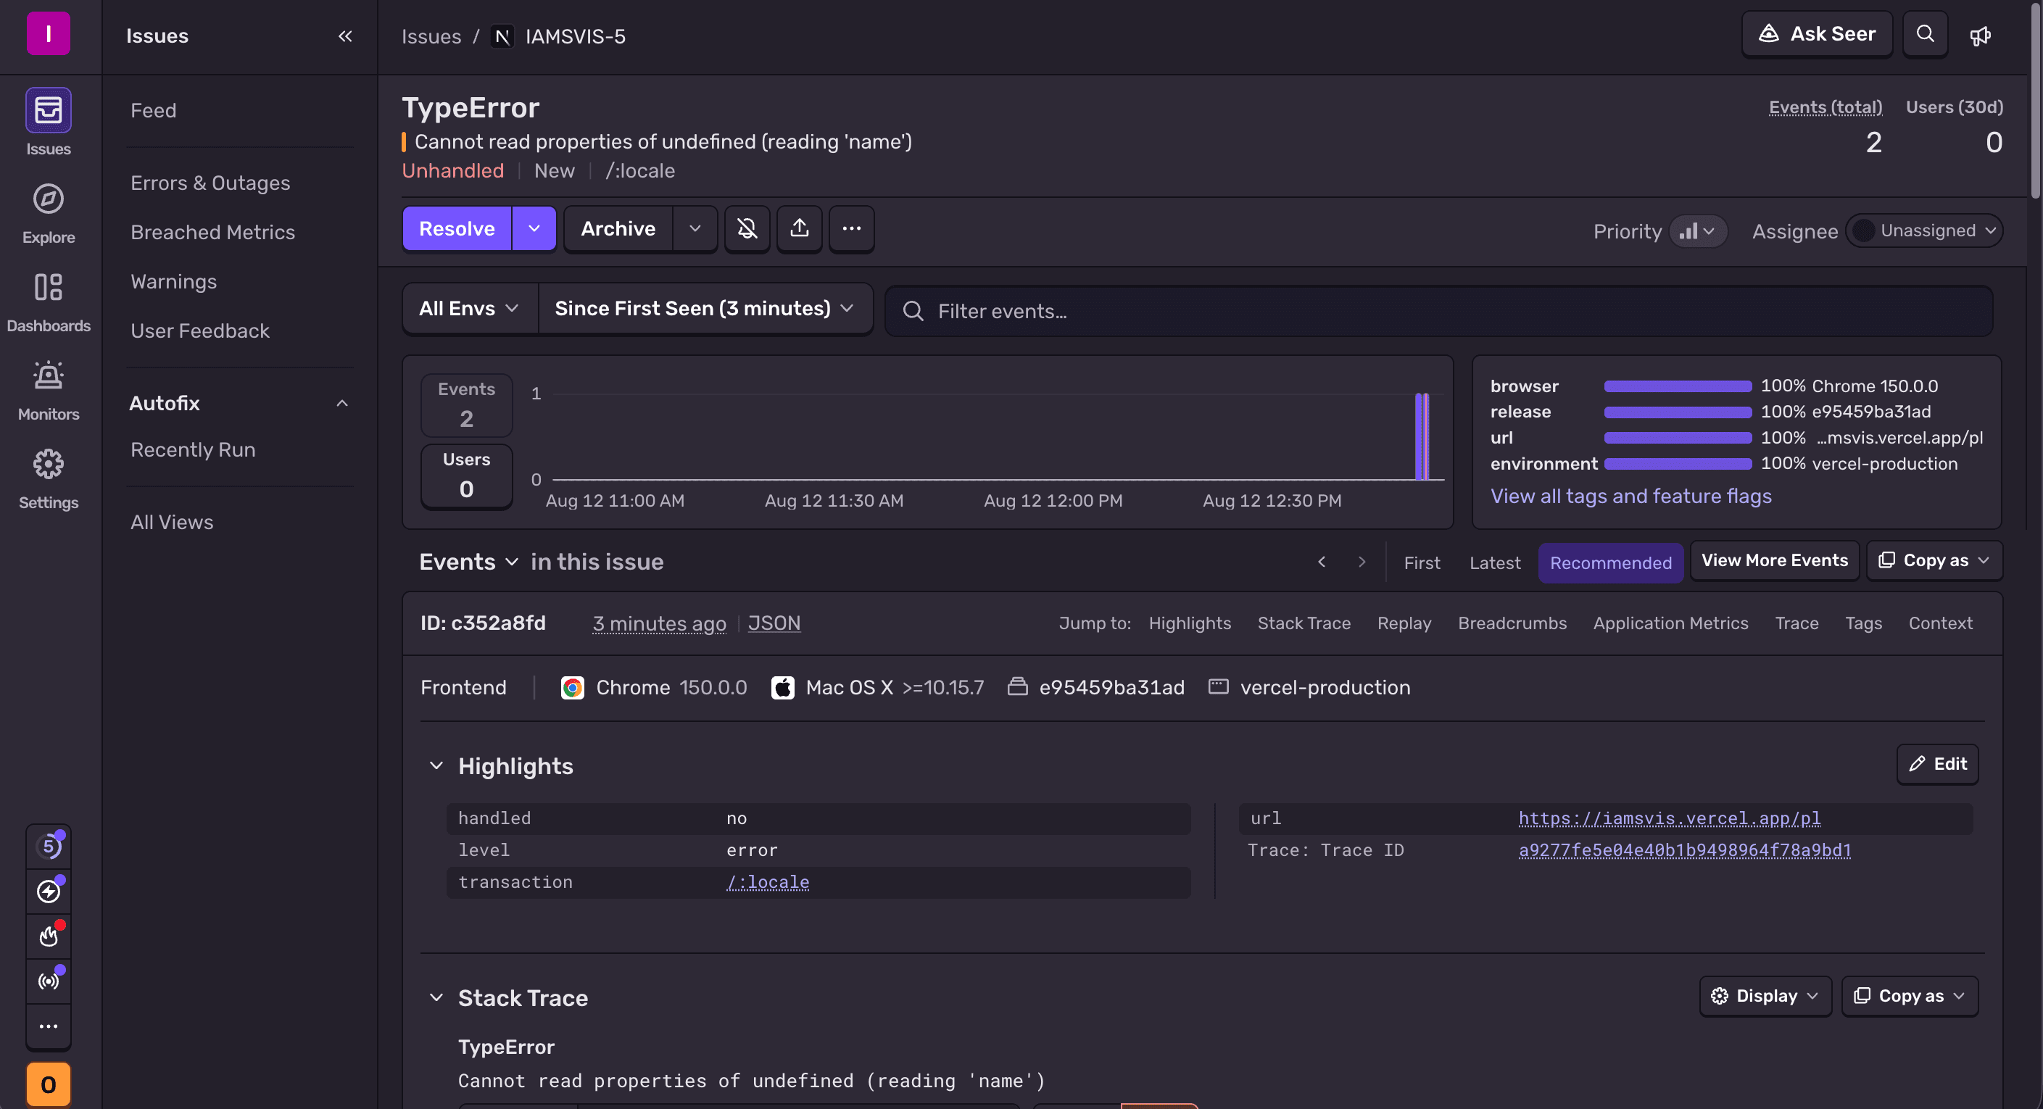Open Feed in the Issues sidebar

154,111
